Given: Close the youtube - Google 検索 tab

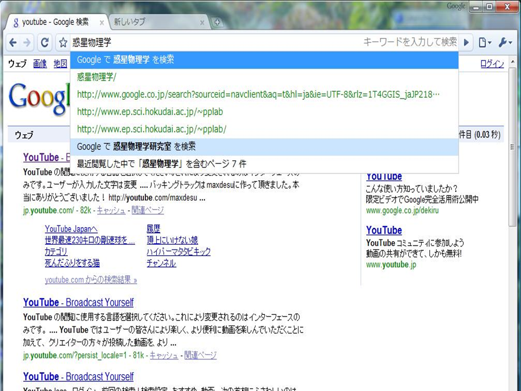Looking at the screenshot, I should (101, 23).
